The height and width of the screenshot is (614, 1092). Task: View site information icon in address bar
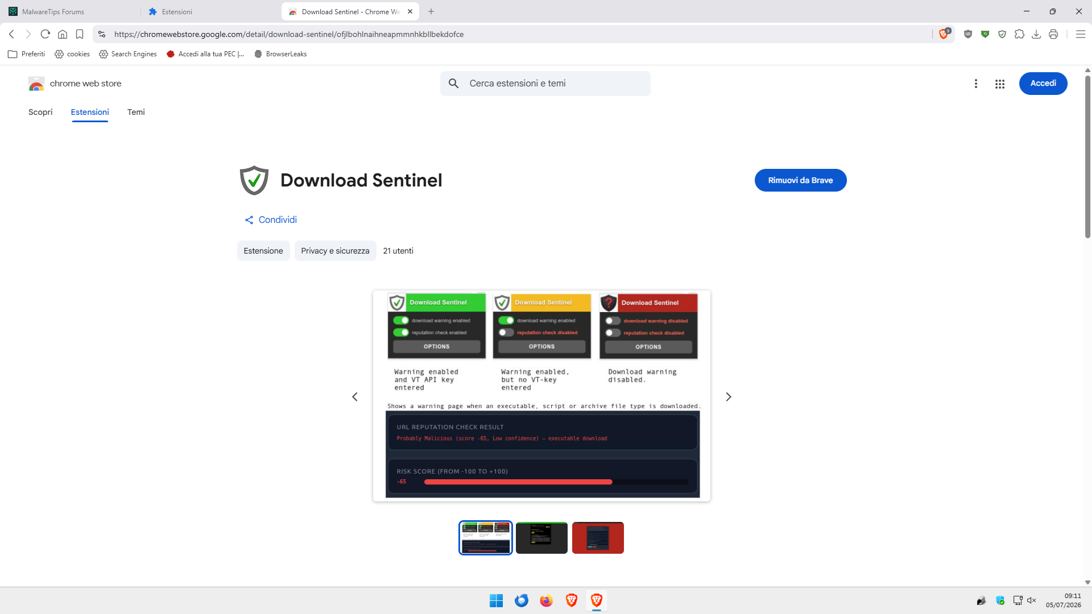tap(102, 34)
